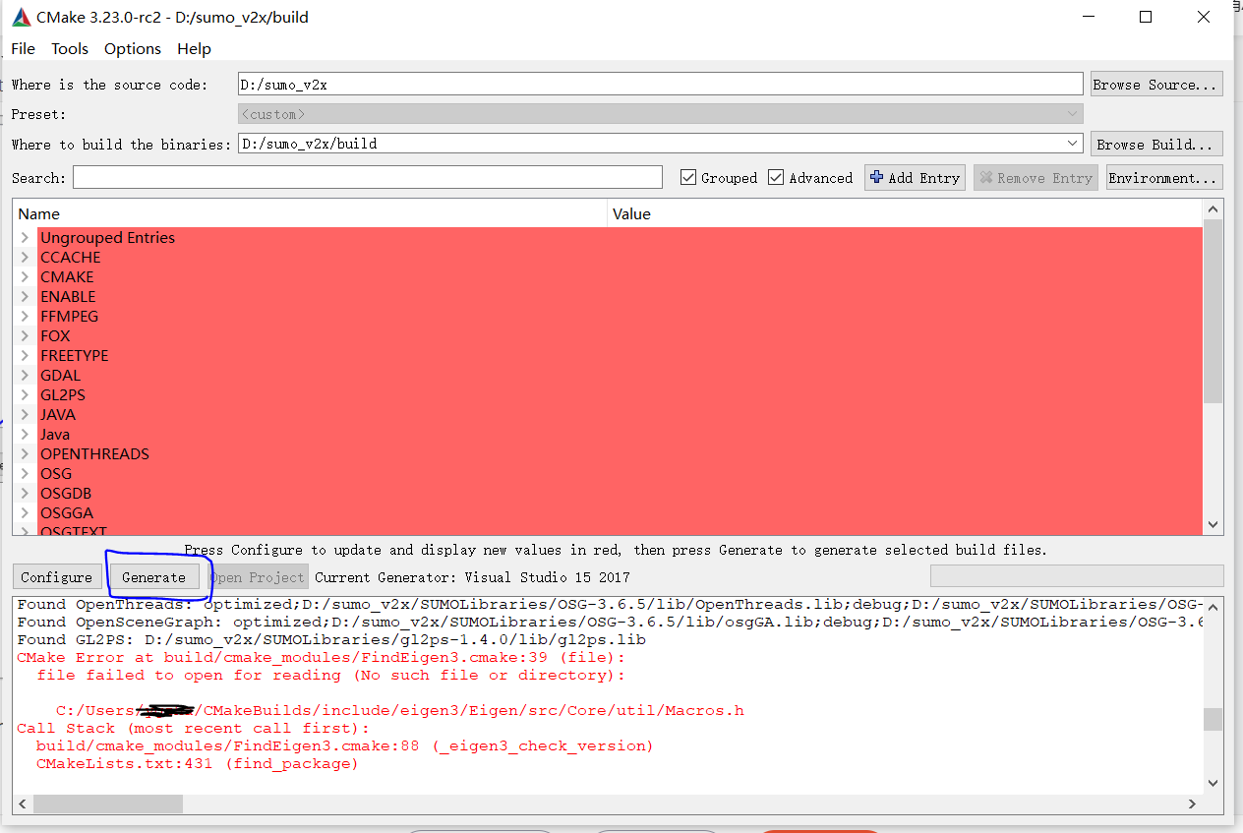Click the Browse Source button
Screen dimensions: 1243x833
(1156, 85)
